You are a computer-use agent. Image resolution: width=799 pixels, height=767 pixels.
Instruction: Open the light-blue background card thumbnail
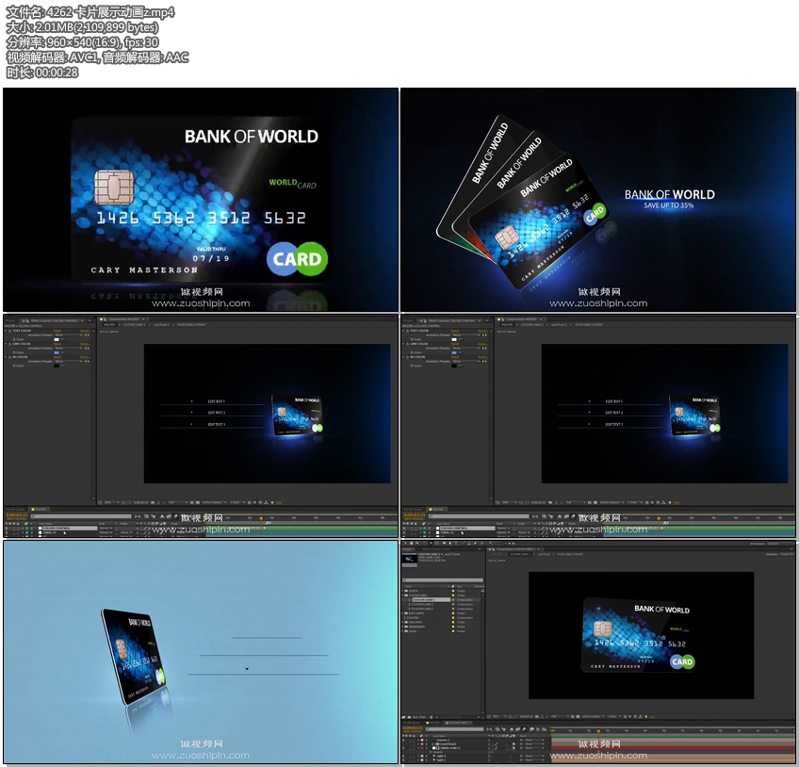[201, 651]
